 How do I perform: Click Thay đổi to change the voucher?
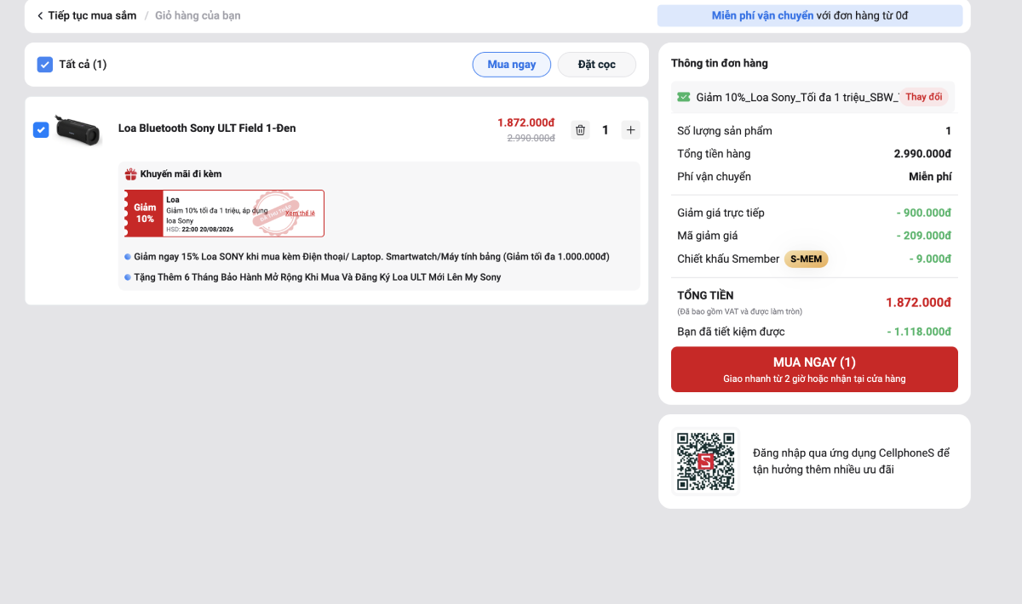point(924,97)
